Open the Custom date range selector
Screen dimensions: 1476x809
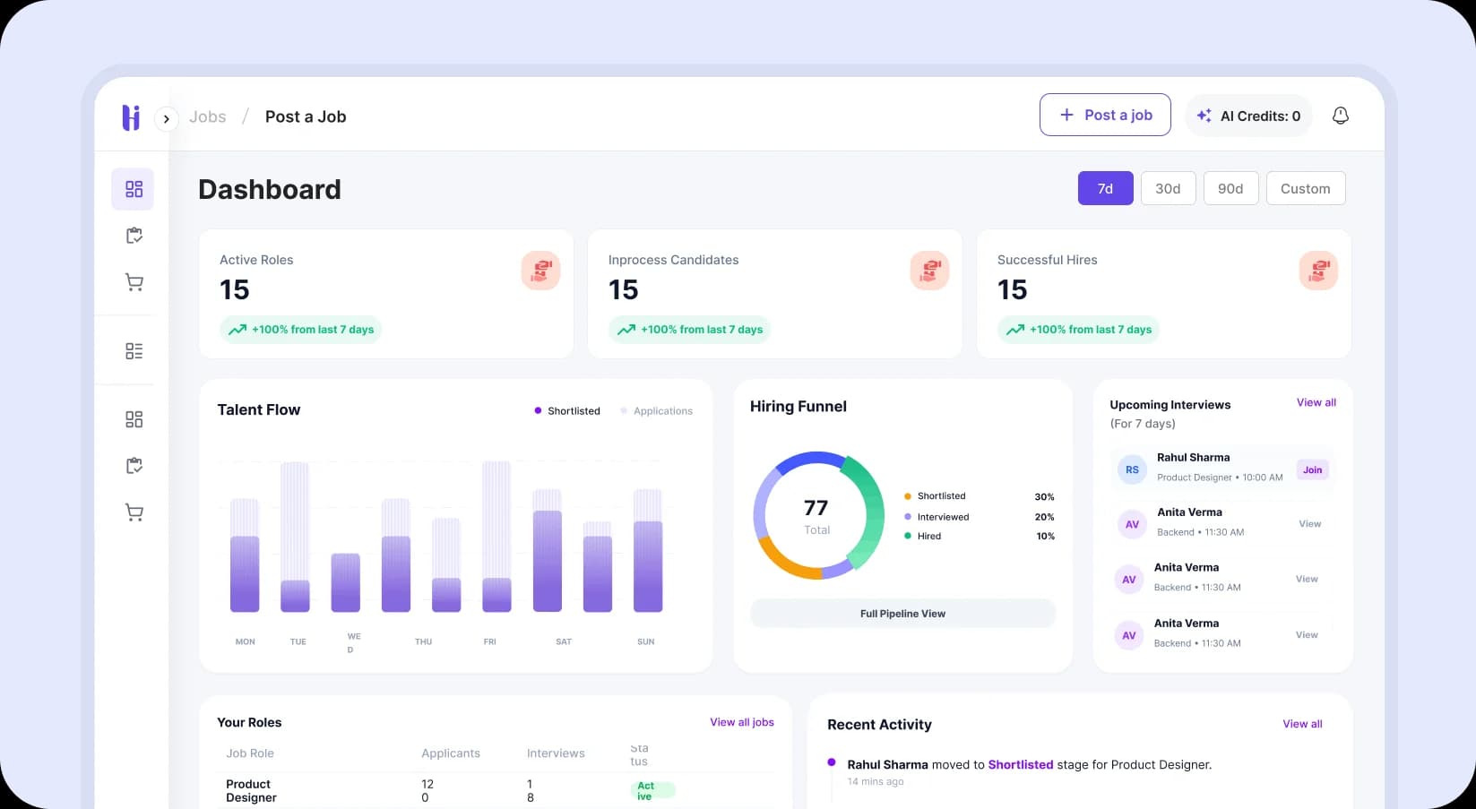tap(1305, 189)
